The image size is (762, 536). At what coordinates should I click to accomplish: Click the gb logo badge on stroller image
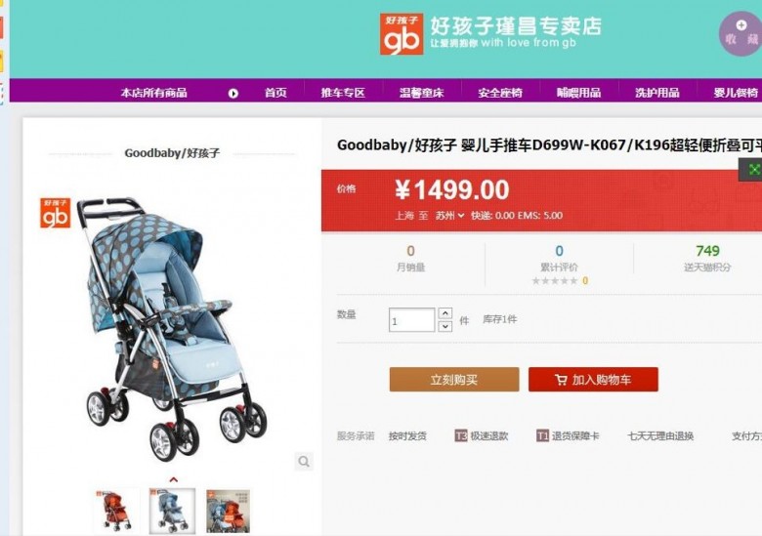[x=55, y=213]
